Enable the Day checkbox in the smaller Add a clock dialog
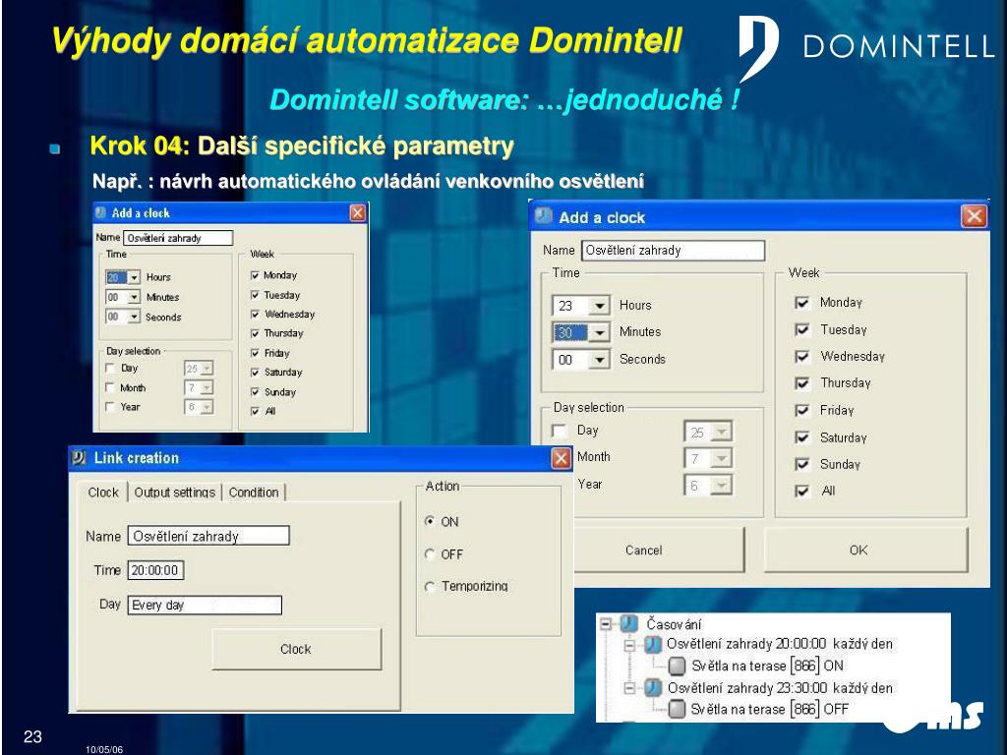This screenshot has height=755, width=1007. click(x=110, y=369)
